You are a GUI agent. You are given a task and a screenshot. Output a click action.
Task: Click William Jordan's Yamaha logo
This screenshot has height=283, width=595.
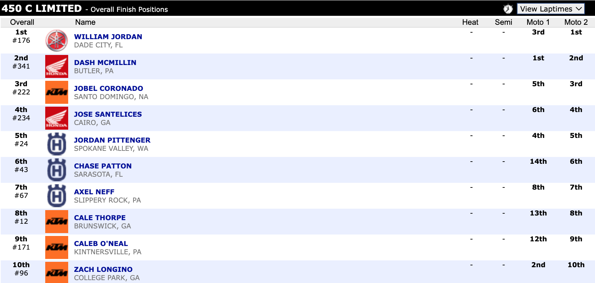[x=56, y=41]
